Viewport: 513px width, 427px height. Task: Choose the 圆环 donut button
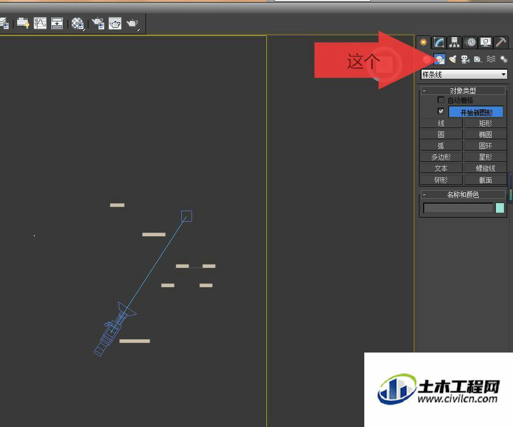click(x=485, y=146)
